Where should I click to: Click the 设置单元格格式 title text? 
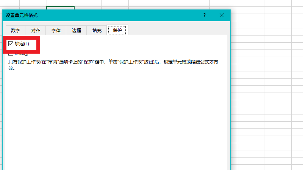(22, 15)
